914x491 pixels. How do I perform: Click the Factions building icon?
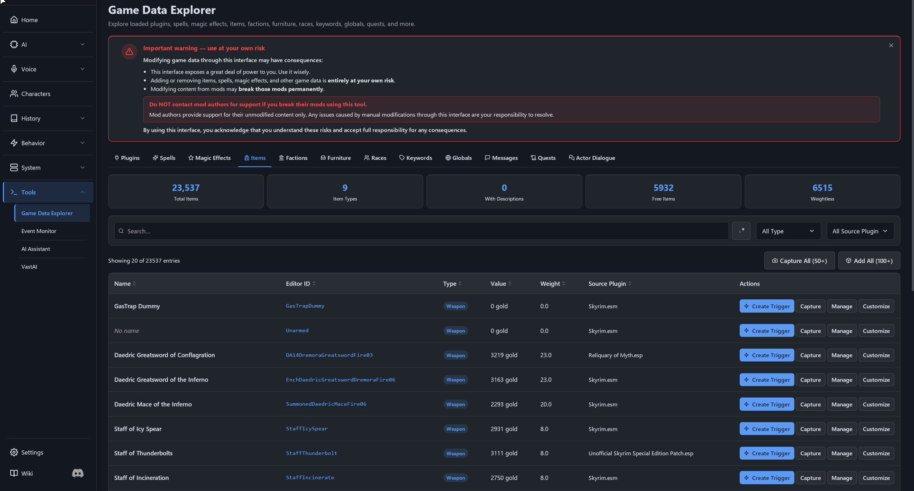click(x=281, y=158)
